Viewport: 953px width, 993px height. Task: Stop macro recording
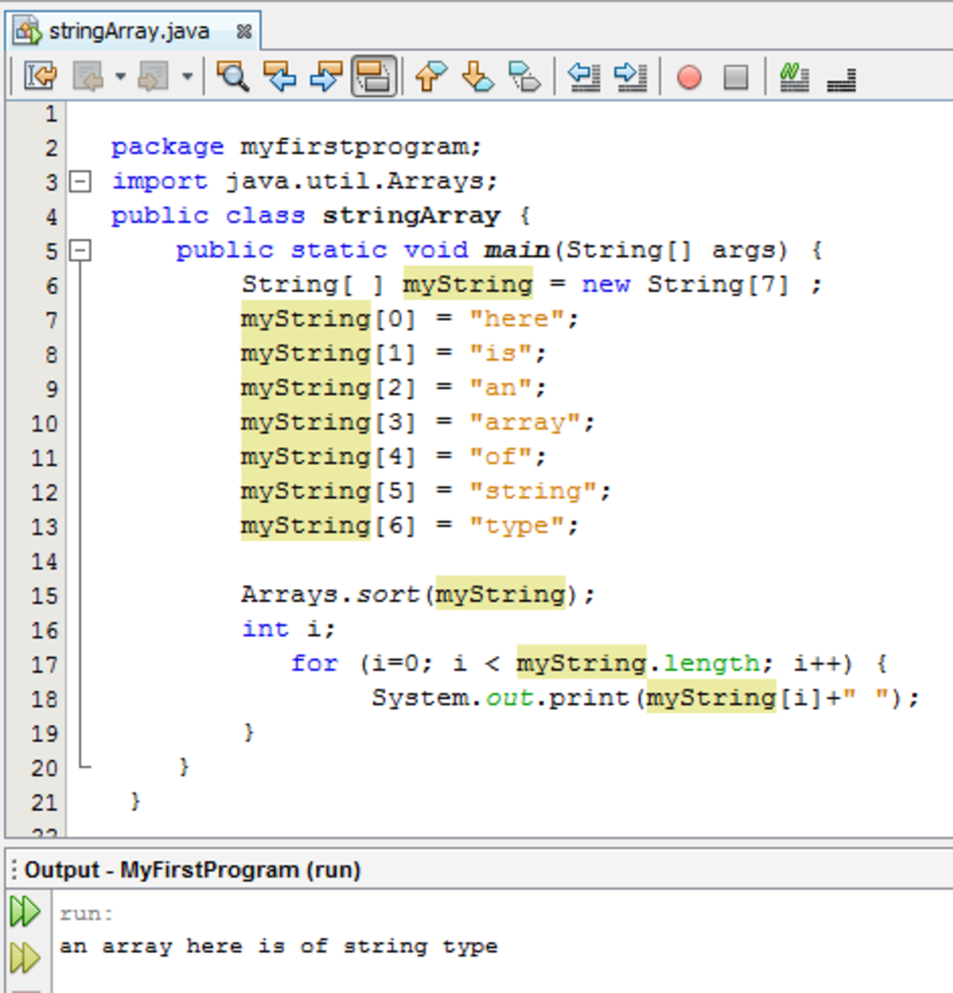[x=735, y=78]
